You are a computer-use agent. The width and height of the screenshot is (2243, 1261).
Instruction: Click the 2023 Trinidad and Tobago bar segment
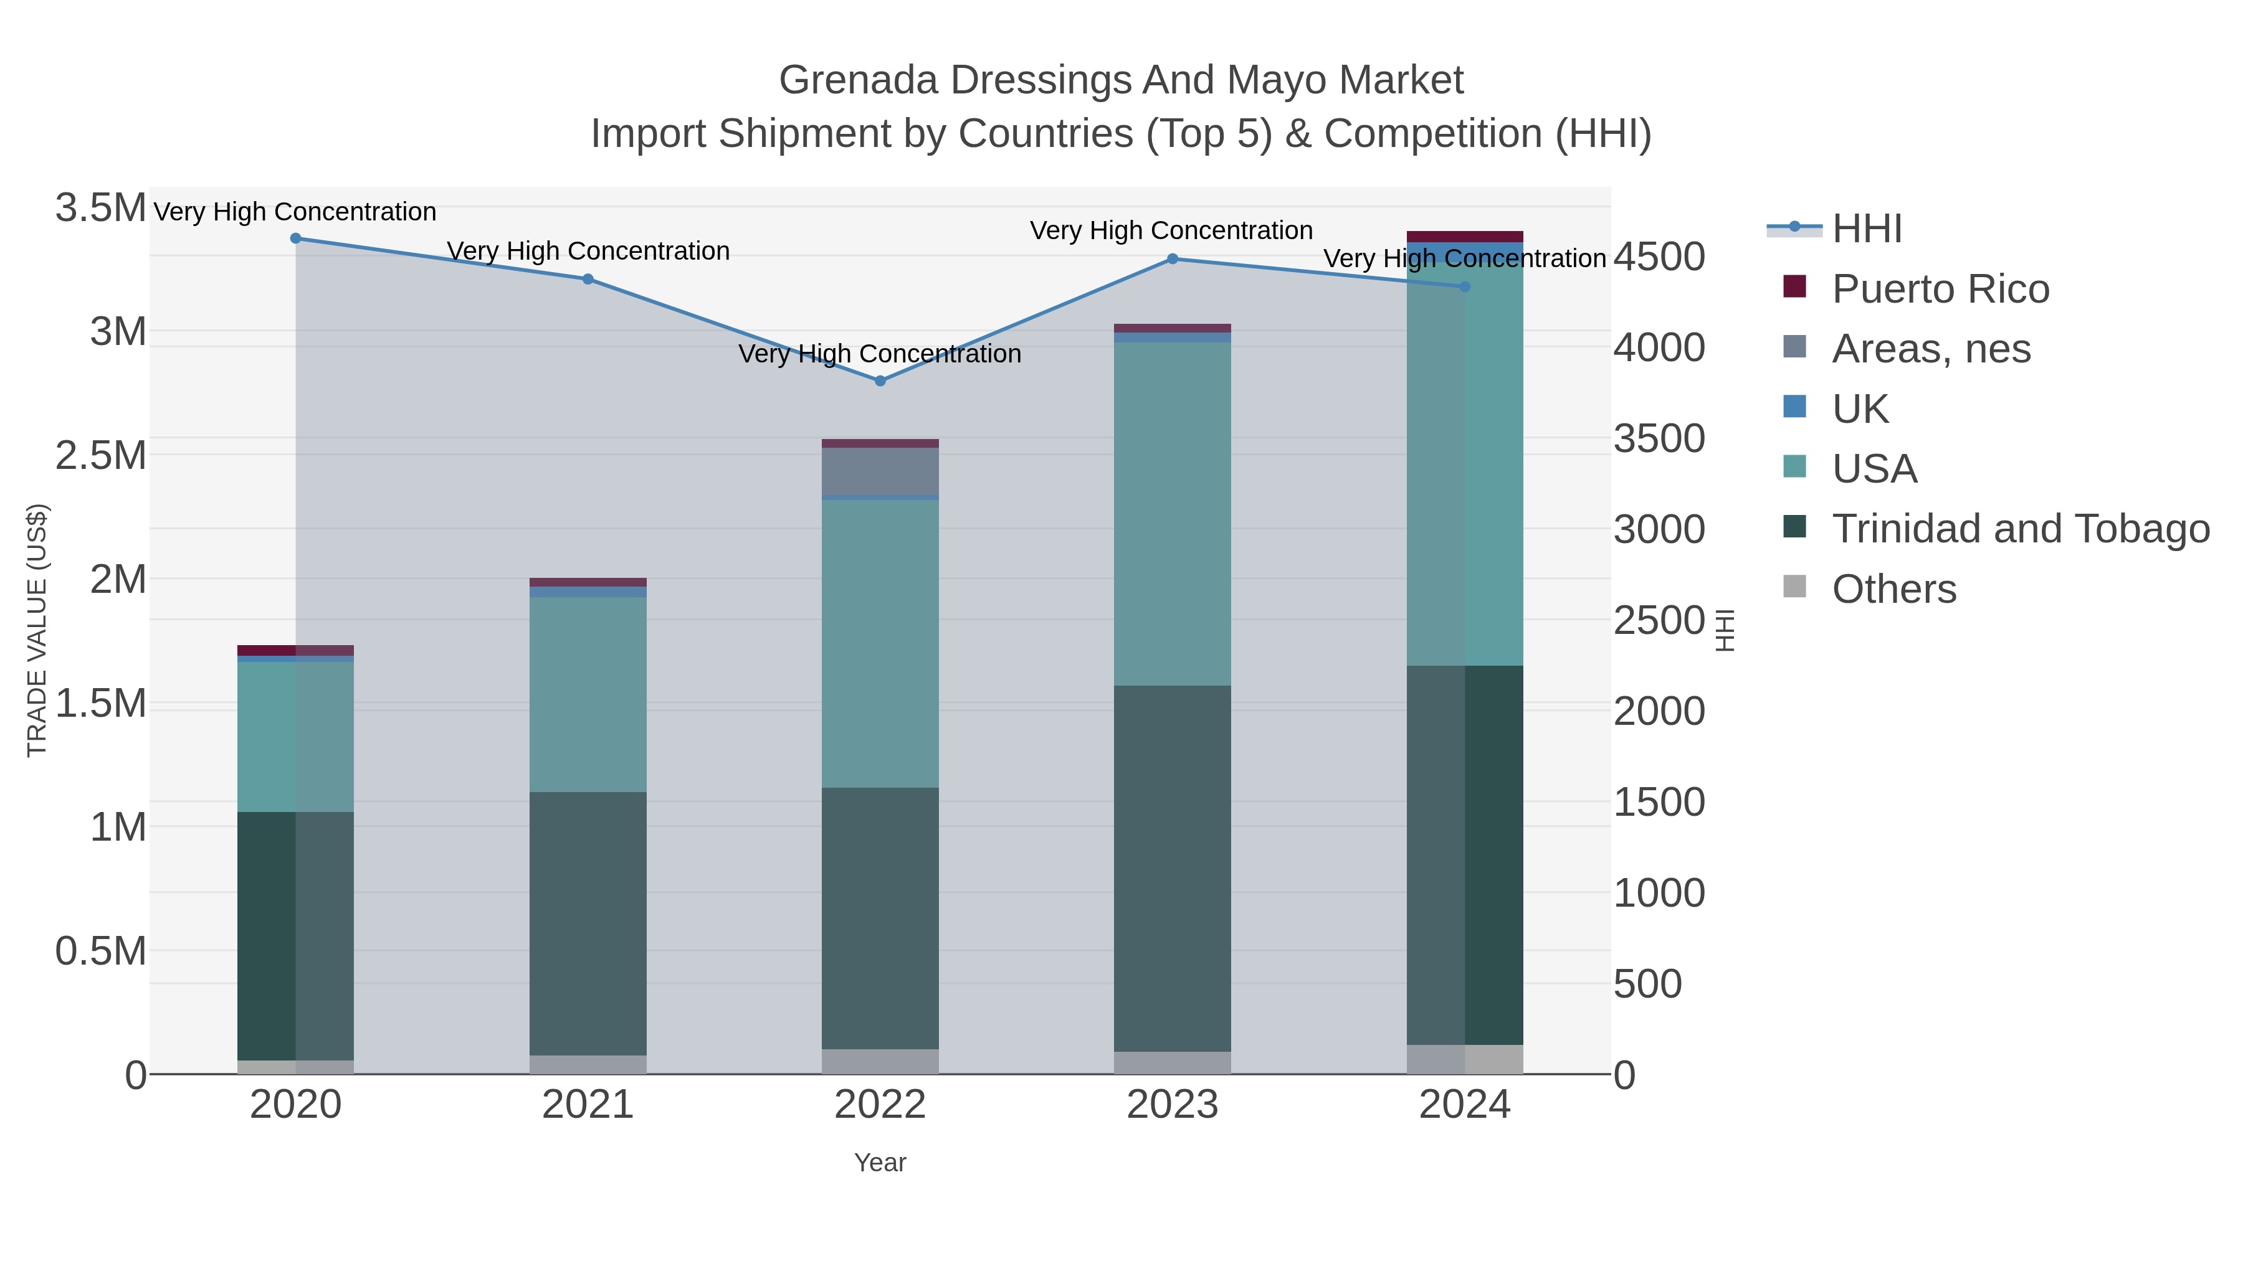(1173, 869)
